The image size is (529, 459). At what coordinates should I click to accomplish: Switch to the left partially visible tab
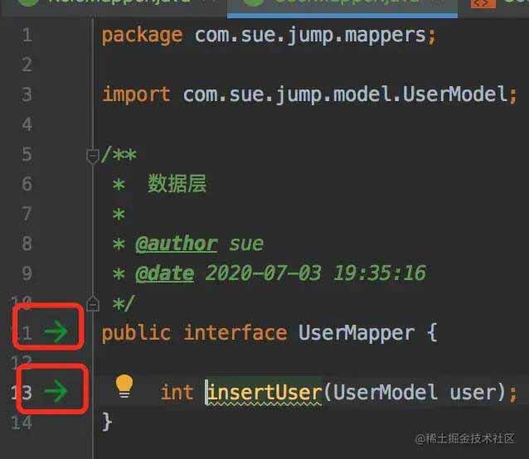[113, 5]
